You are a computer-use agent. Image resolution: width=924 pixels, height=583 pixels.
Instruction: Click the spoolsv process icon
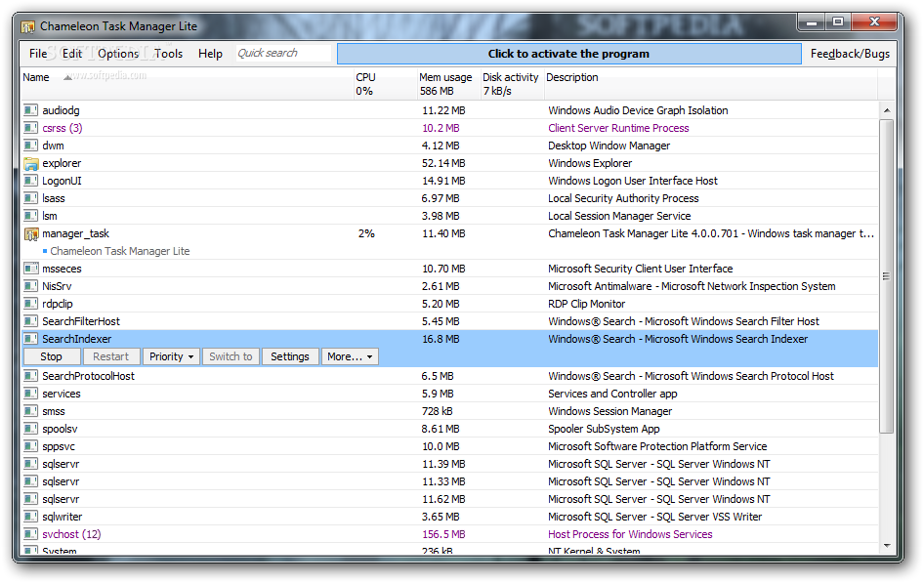click(x=30, y=429)
